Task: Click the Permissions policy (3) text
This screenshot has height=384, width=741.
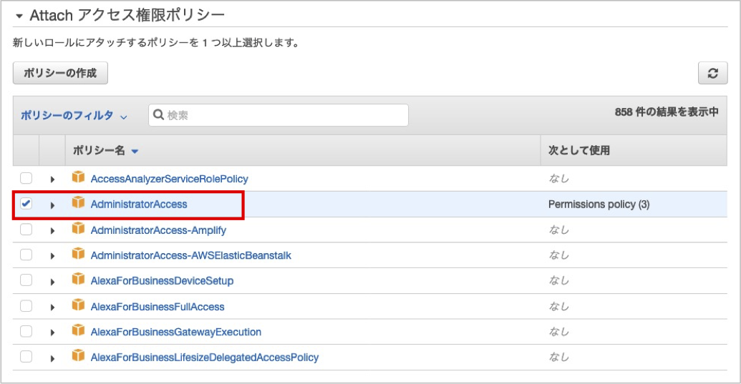Action: pos(599,205)
